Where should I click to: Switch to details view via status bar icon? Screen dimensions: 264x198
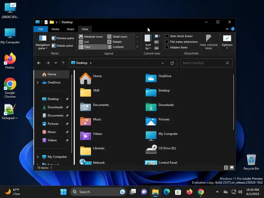click(x=226, y=168)
